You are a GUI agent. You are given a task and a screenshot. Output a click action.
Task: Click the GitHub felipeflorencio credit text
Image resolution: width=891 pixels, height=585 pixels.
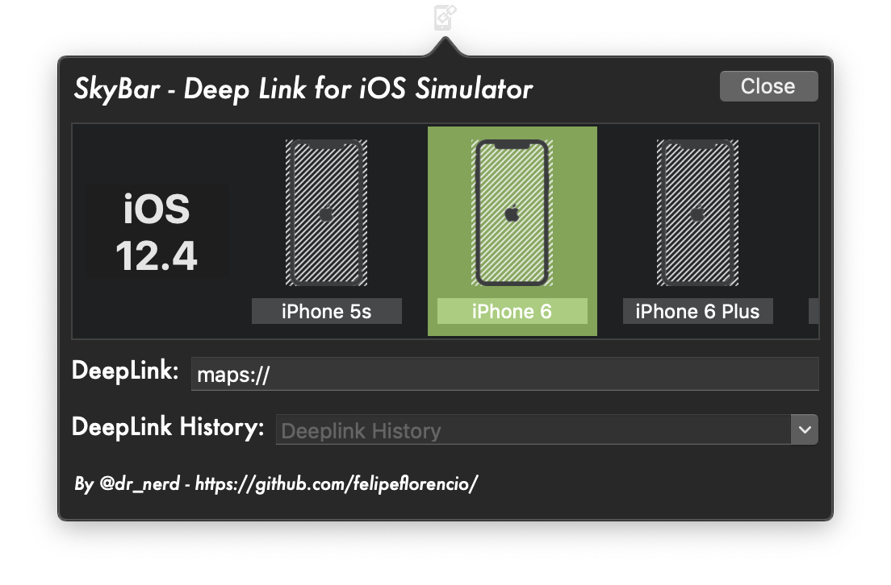pos(276,483)
